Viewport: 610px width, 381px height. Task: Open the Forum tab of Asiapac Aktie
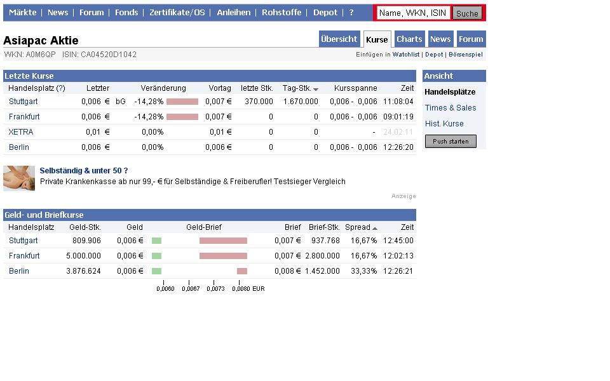(x=471, y=39)
